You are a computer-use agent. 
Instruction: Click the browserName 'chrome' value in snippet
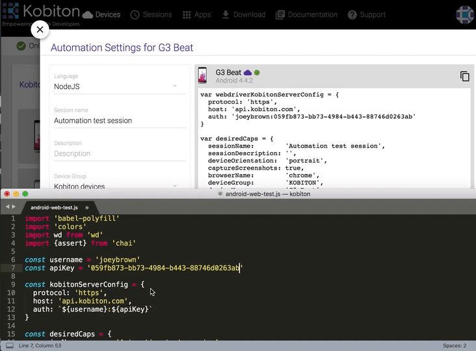300,175
